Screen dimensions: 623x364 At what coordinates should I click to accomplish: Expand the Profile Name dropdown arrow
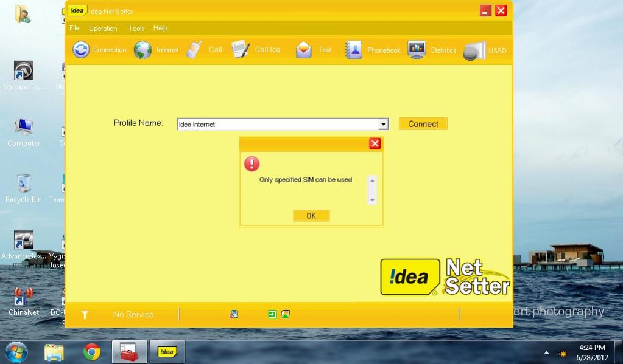point(383,124)
